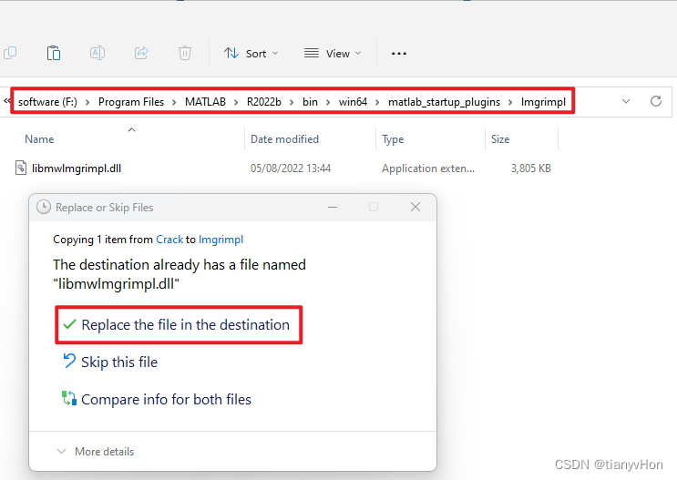Choose Skip this file option

point(118,362)
